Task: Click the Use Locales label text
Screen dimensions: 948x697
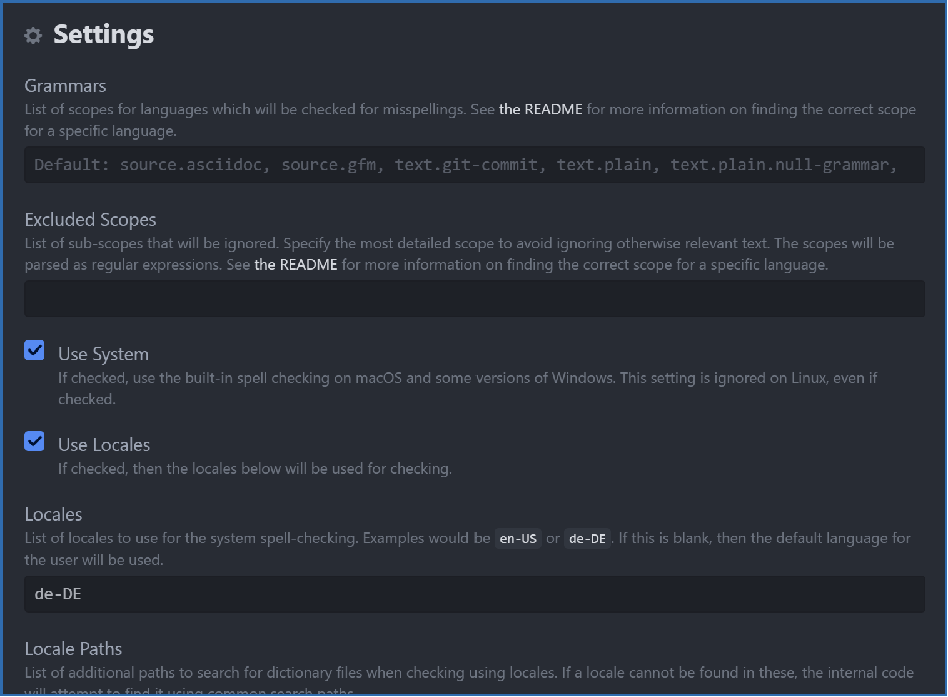Action: click(x=104, y=445)
